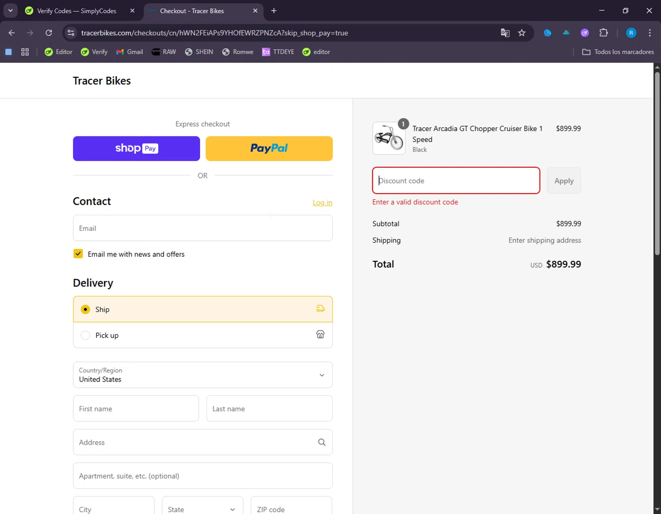Focus the Apartment, suite, etc. field

[x=203, y=476]
